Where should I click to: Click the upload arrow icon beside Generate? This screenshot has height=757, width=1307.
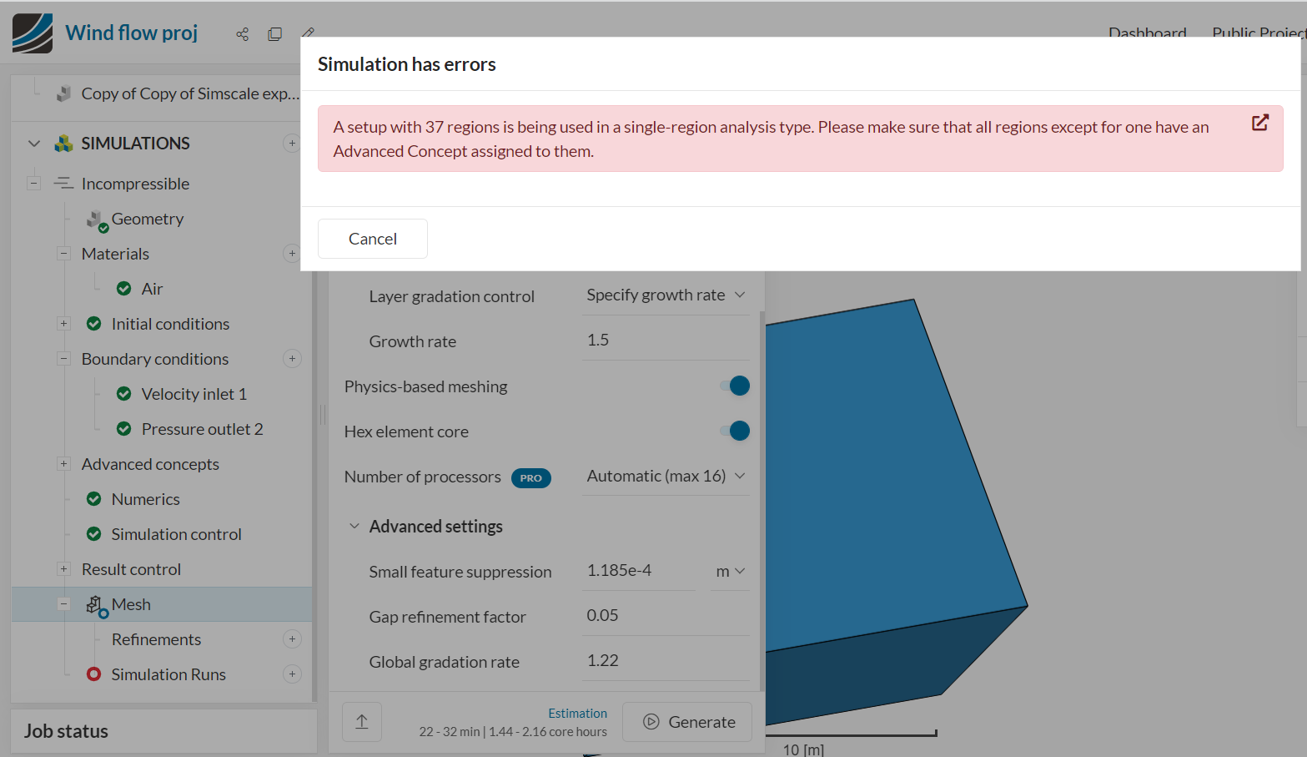(362, 722)
